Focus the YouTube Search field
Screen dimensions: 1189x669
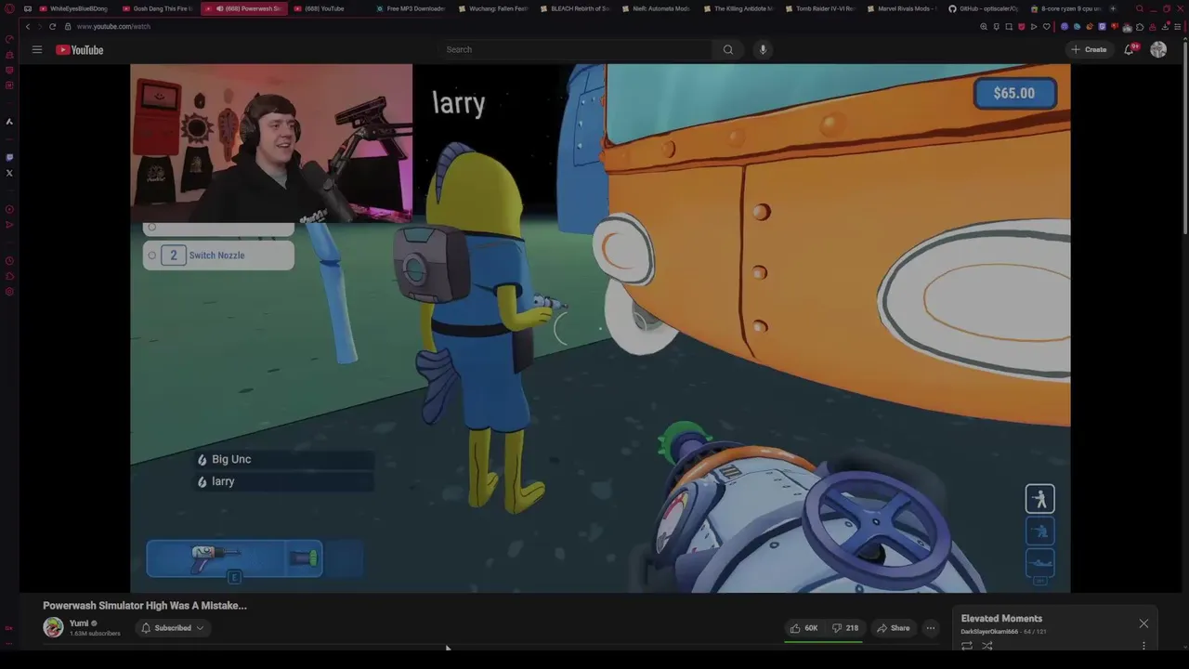[x=576, y=49]
